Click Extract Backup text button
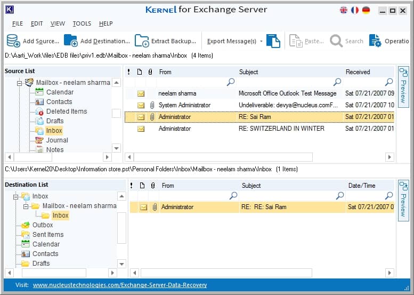The height and width of the screenshot is (295, 414). pos(174,41)
